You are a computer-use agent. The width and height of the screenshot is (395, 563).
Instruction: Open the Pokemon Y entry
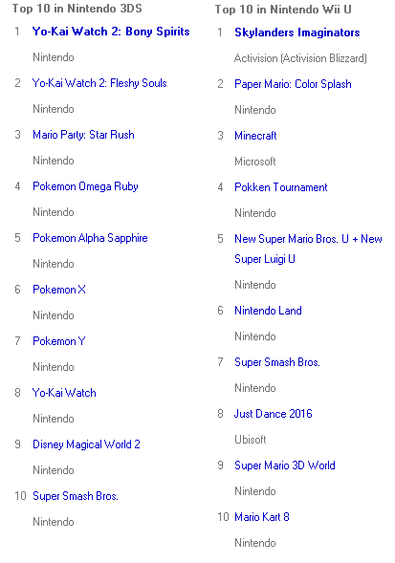(x=59, y=341)
